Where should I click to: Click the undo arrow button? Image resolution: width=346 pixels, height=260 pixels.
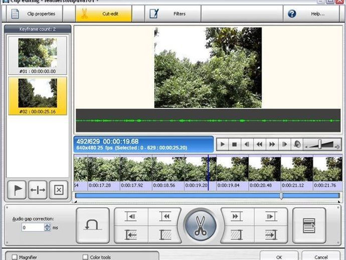coord(93,225)
